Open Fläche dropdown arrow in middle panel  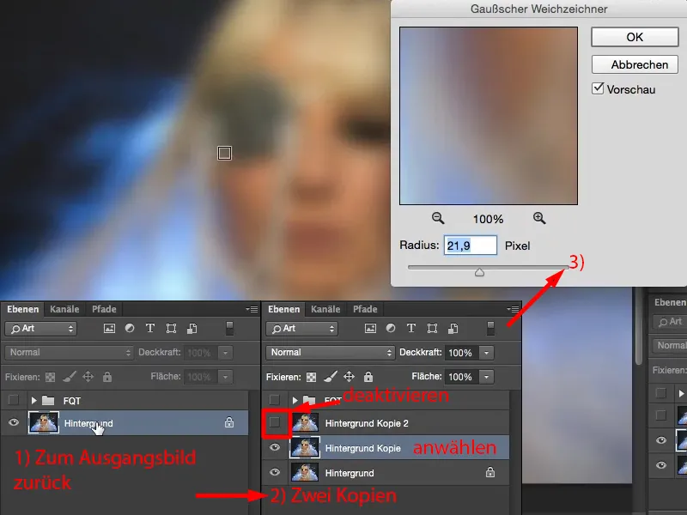coord(486,377)
